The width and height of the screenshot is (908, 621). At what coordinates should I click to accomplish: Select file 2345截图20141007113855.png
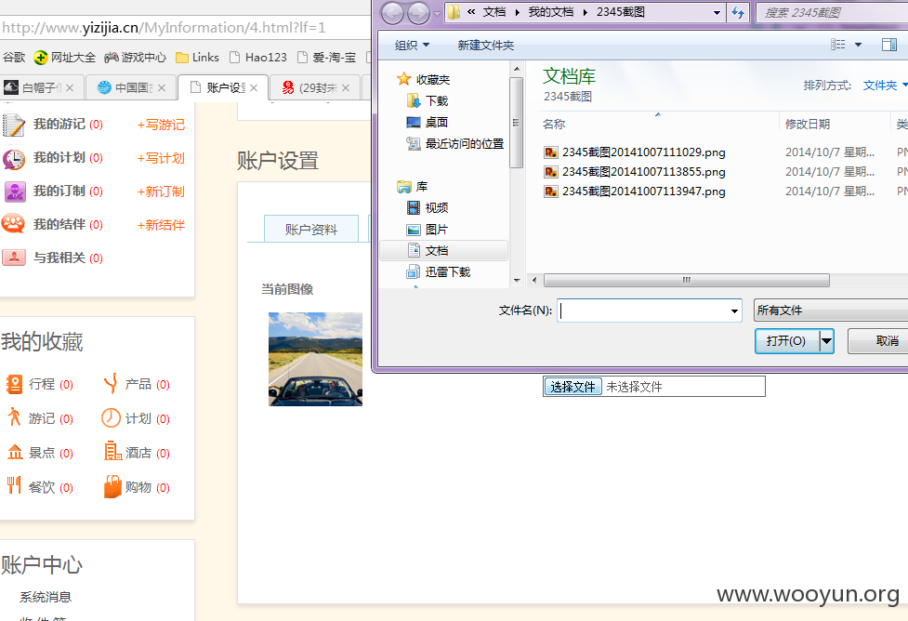(643, 172)
